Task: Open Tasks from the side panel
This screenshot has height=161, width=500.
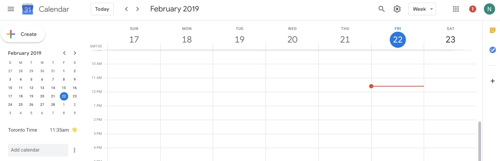Action: tap(492, 50)
